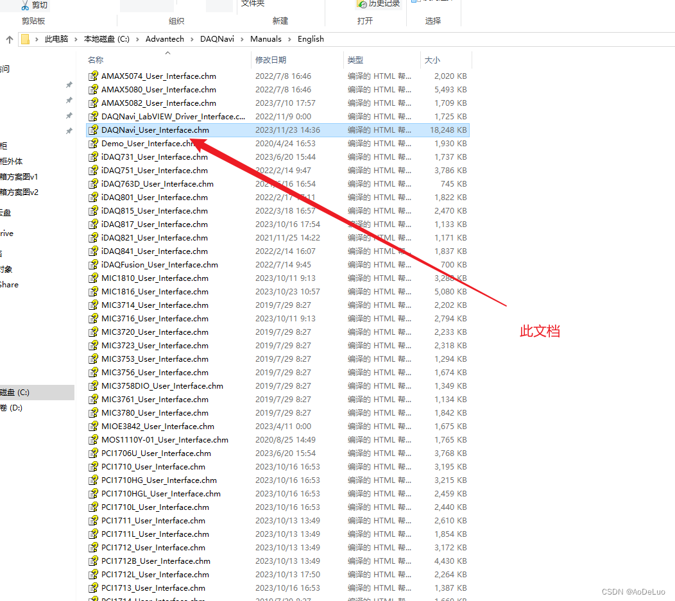This screenshot has height=601, width=675.
Task: Select file name MIOE3842_User_Interface.chm
Action: coord(158,427)
